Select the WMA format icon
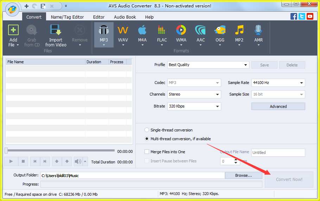Image resolution: width=320 pixels, height=201 pixels. (x=181, y=30)
